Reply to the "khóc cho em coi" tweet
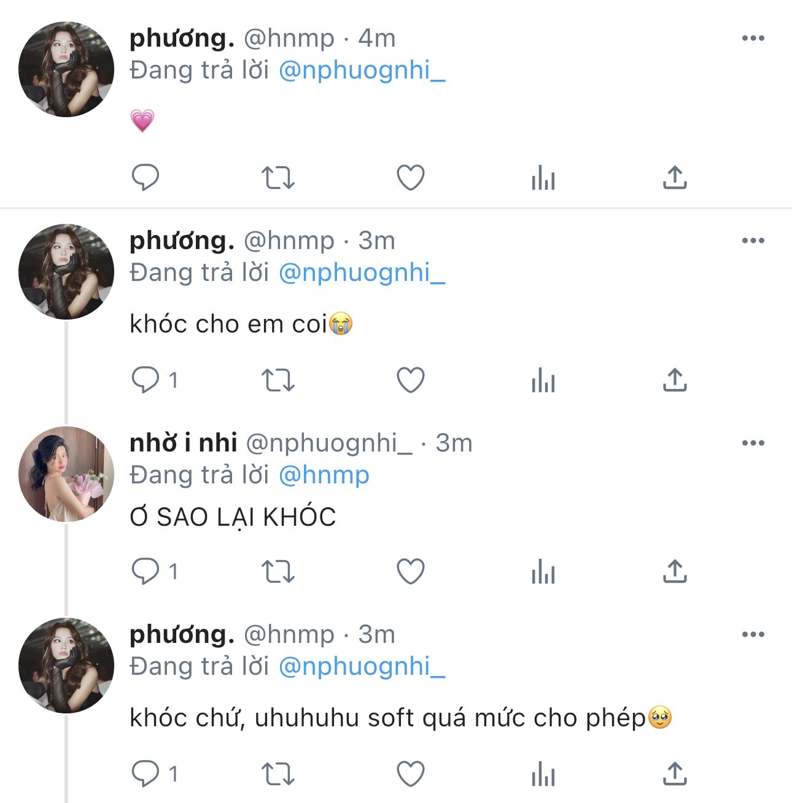Viewport: 792px width, 803px height. 146,380
